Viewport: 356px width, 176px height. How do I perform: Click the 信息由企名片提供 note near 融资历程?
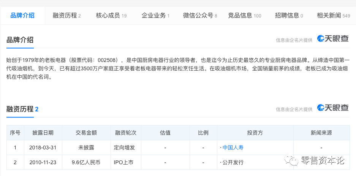point(294,109)
